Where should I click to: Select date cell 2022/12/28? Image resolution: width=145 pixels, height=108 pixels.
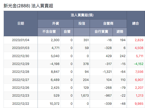coord(21,72)
